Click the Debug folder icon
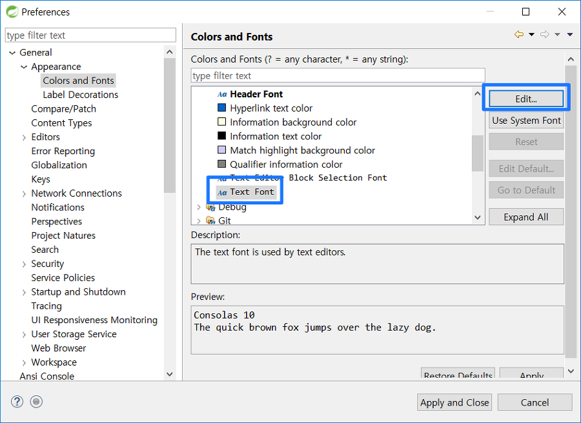 (210, 207)
